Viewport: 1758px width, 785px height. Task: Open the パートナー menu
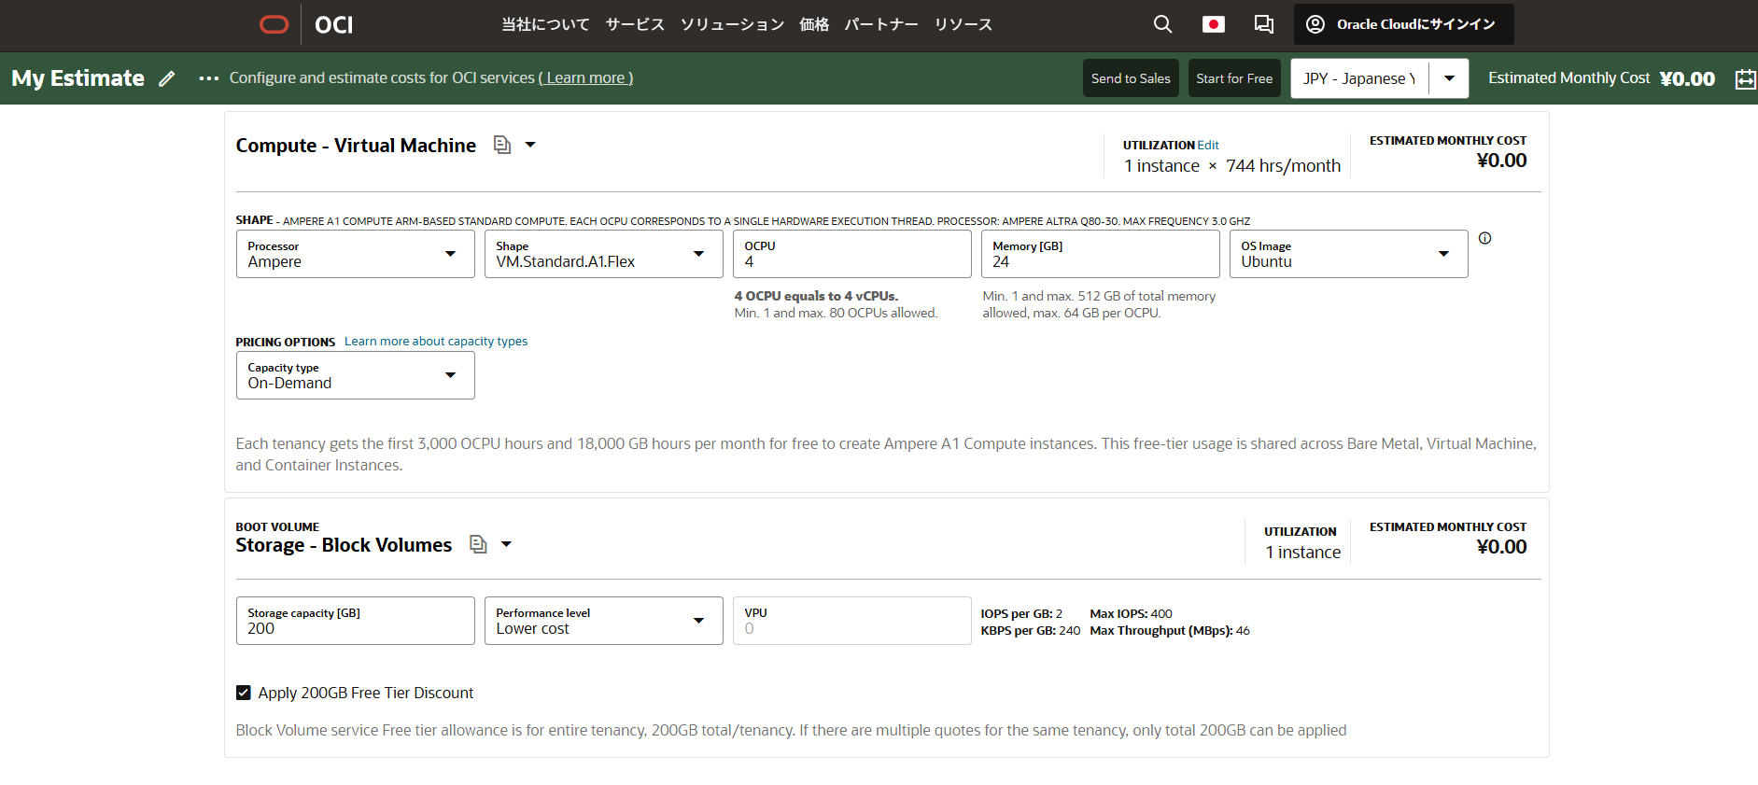point(881,24)
